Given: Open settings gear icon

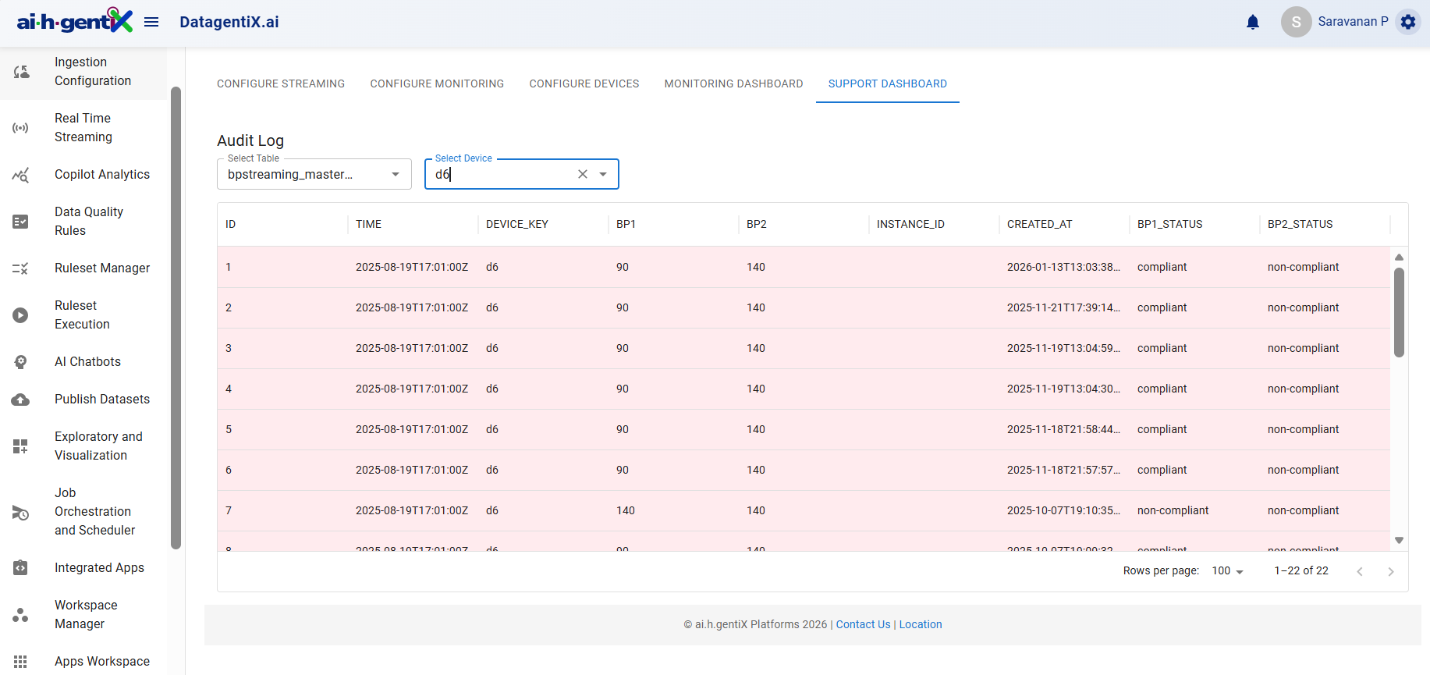Looking at the screenshot, I should click(x=1408, y=22).
